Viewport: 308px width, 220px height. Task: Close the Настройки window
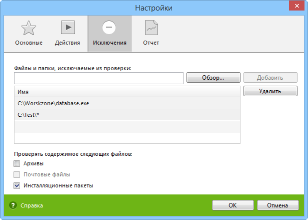click(296, 6)
